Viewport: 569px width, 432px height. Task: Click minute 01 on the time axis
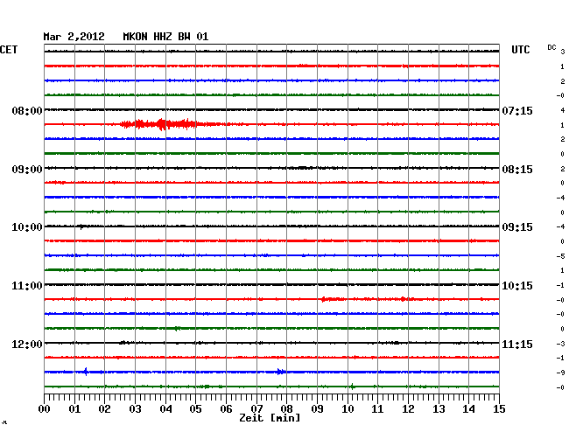coord(74,408)
